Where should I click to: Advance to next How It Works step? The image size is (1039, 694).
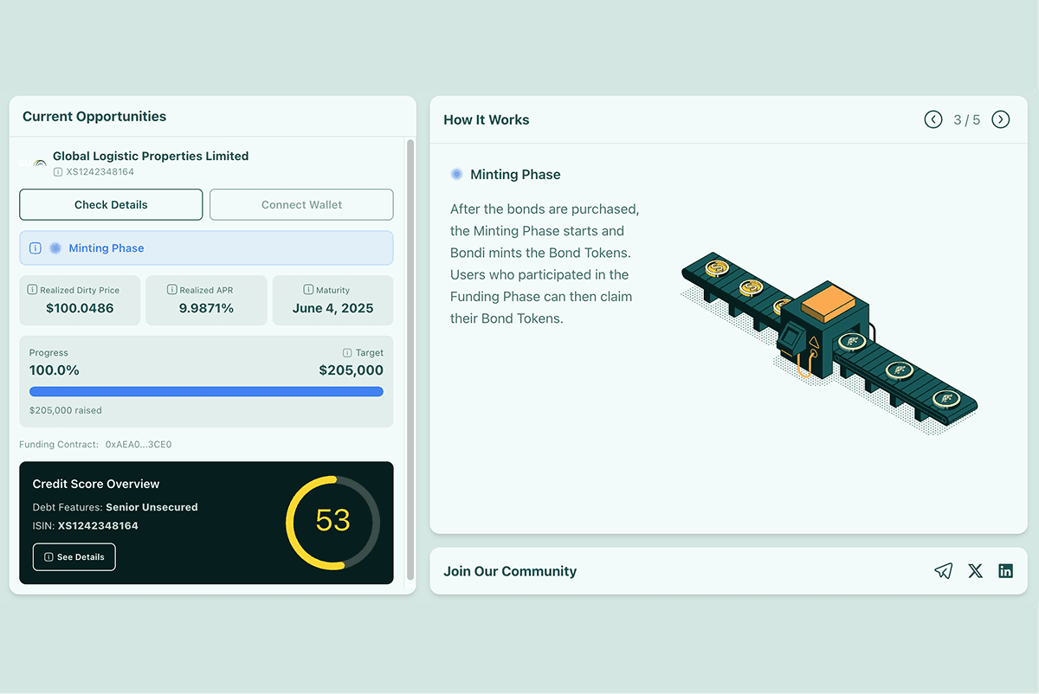point(1001,119)
